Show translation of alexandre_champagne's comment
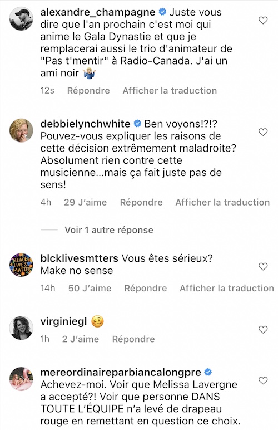 [x=170, y=90]
